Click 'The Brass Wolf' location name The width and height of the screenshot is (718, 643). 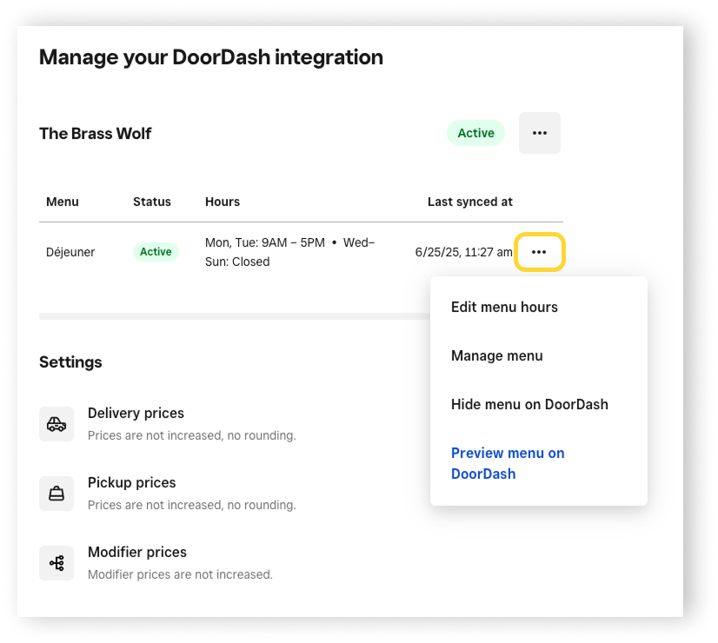(x=96, y=133)
